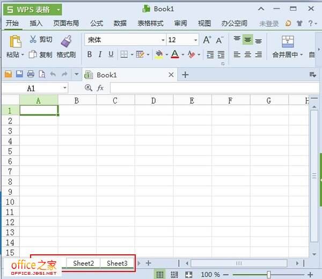The width and height of the screenshot is (322, 279).
Task: Toggle center horizontal alignment
Action: coord(247,54)
